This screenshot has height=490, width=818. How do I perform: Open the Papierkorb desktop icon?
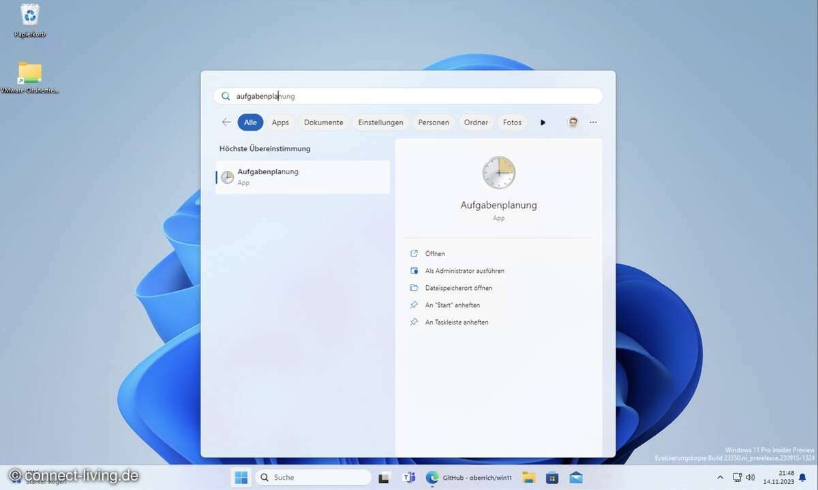[x=30, y=20]
